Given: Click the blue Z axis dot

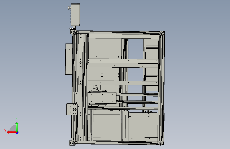Looking at the screenshot, I should point(17,132).
